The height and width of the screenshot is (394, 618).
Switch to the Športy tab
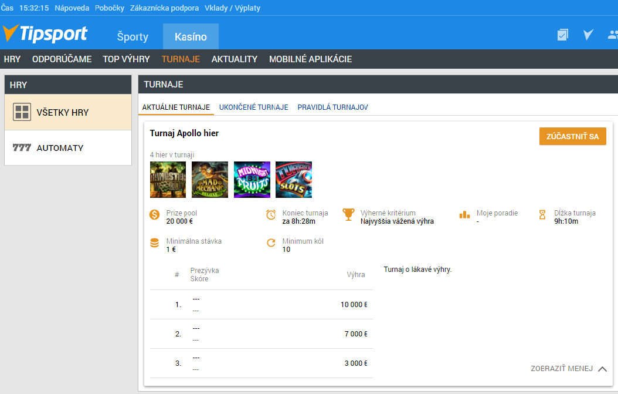[133, 37]
